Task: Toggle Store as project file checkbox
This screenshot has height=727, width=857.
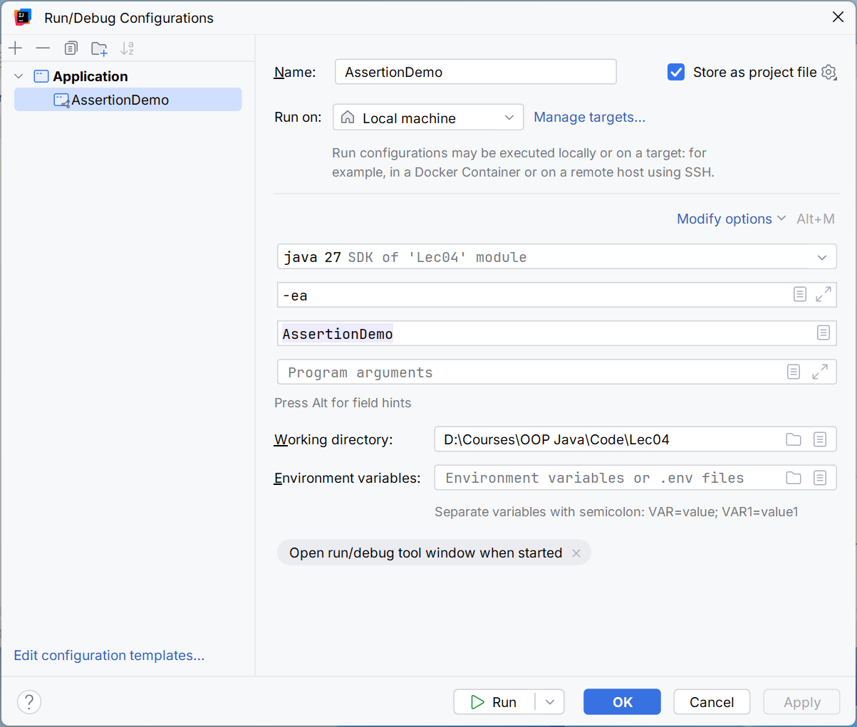Action: (x=676, y=72)
